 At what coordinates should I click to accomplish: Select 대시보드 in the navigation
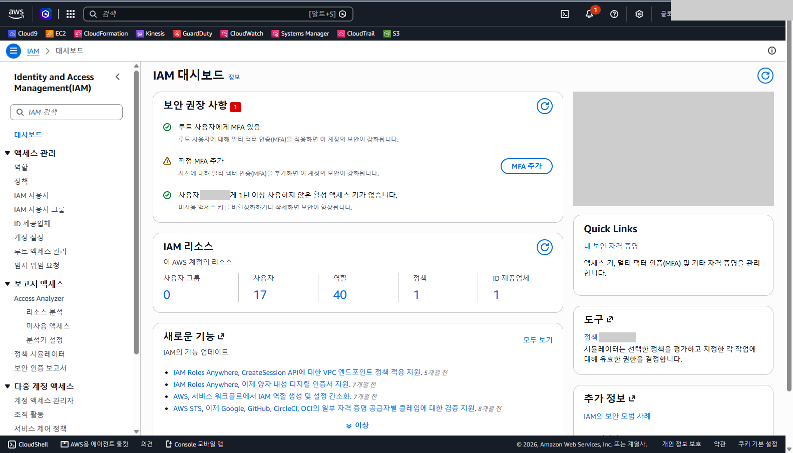pos(28,135)
